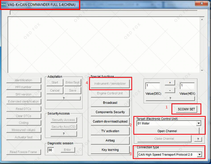The height and width of the screenshot is (164, 211).
Task: Click Adaptation Save button
Action: click(73, 90)
